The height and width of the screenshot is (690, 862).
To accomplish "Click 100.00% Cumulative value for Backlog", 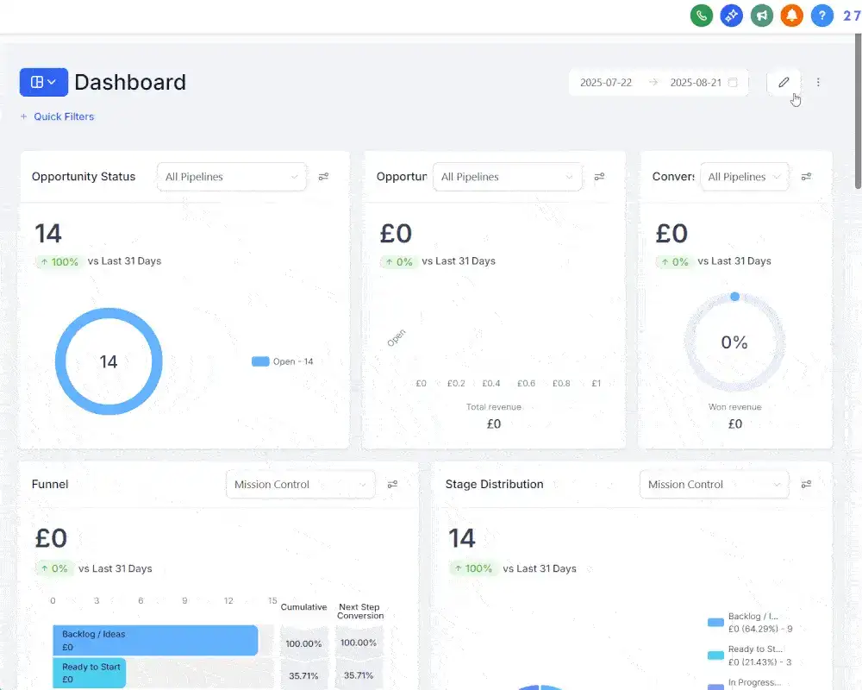I will click(x=303, y=643).
